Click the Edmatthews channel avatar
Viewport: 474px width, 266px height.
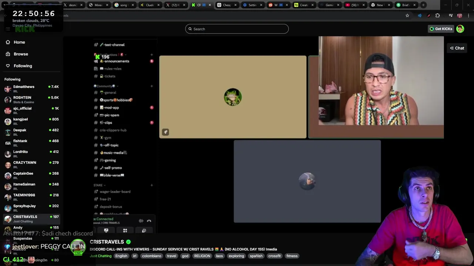(x=8, y=89)
